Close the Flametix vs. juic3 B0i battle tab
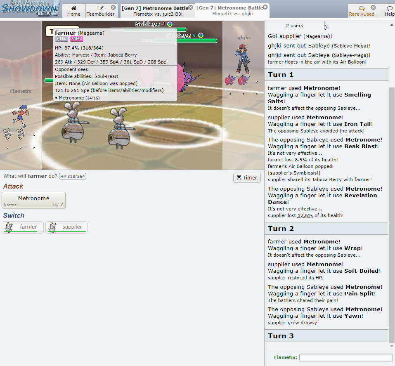Screen dimensions: 395x366 click(191, 7)
